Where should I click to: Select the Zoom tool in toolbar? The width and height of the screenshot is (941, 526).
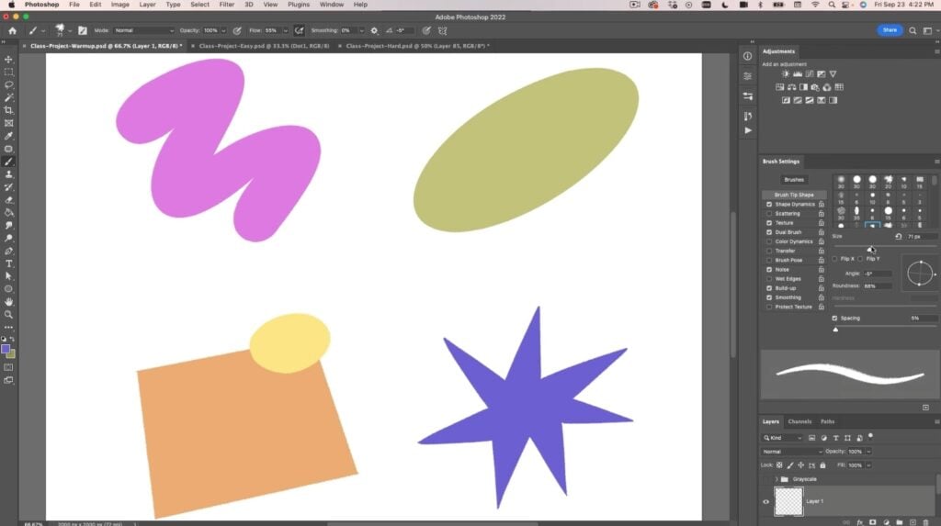tap(9, 314)
